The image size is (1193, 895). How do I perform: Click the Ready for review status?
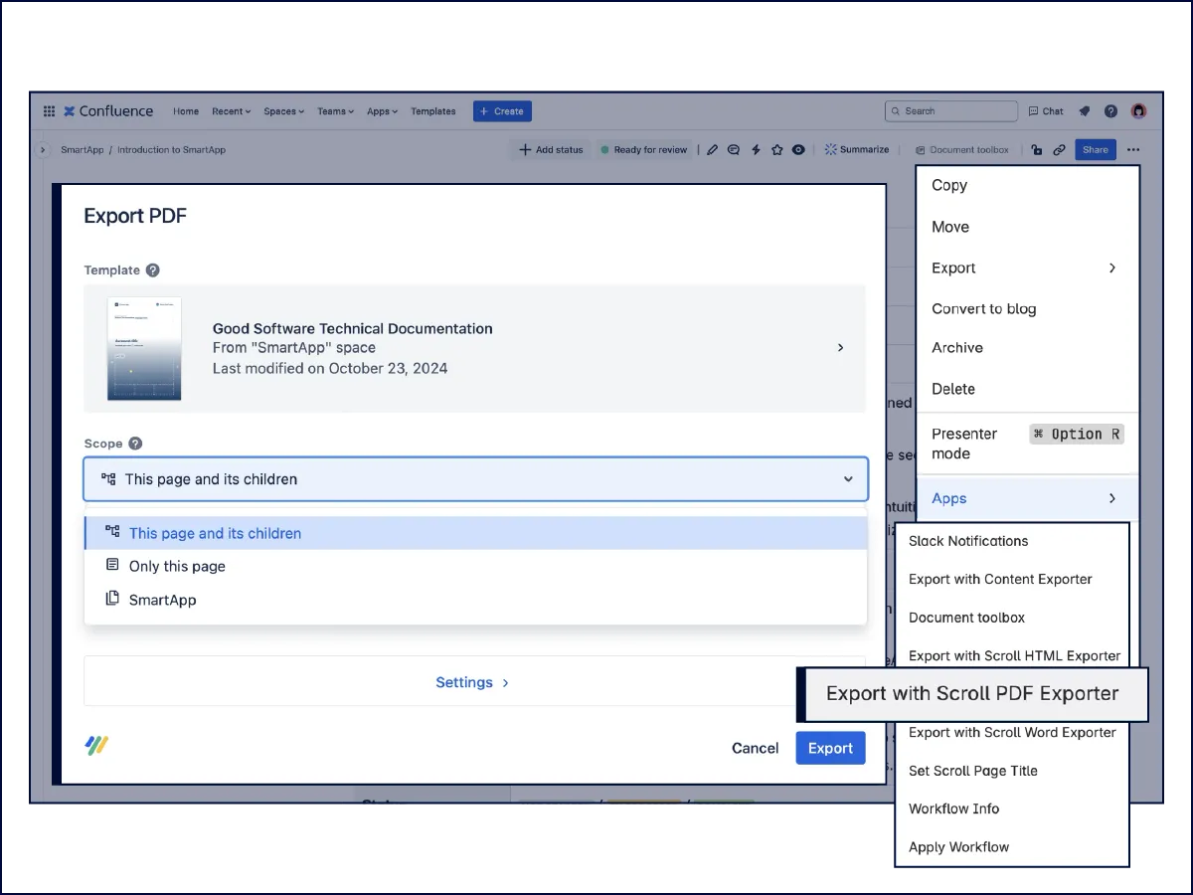644,150
